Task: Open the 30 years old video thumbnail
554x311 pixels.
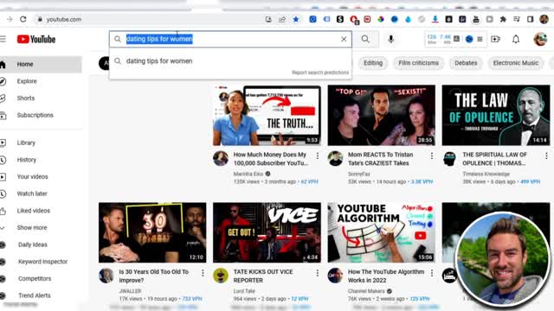Action: click(x=152, y=232)
